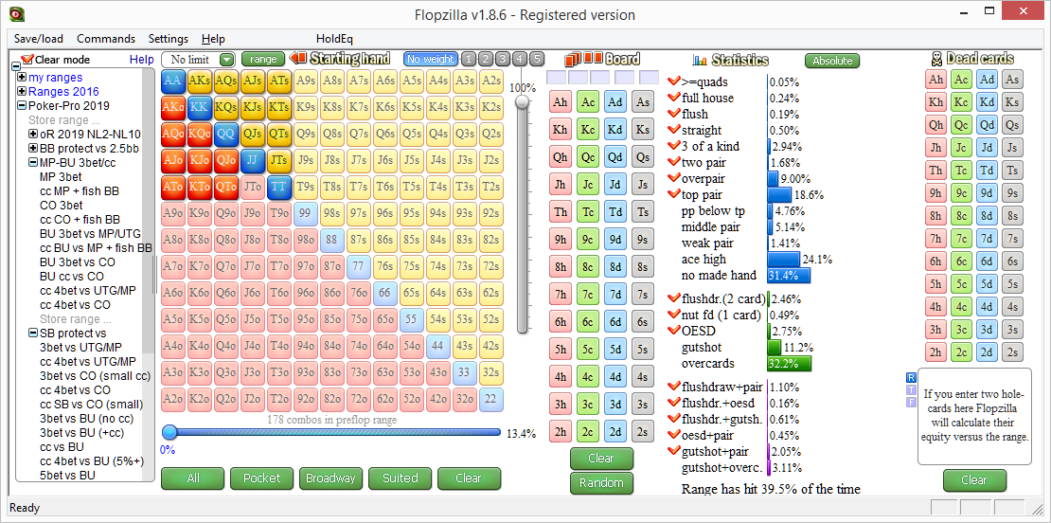Click the Pocket range button
Image resolution: width=1051 pixels, height=523 pixels.
[x=262, y=478]
